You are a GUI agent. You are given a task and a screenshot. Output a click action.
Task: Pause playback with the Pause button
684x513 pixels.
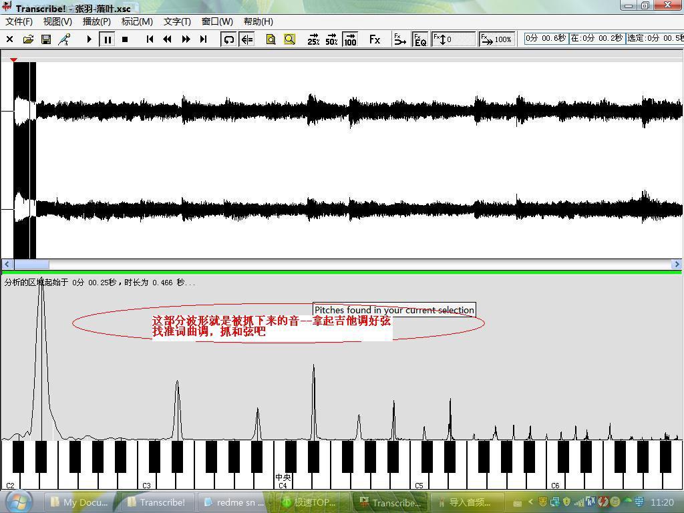(107, 39)
